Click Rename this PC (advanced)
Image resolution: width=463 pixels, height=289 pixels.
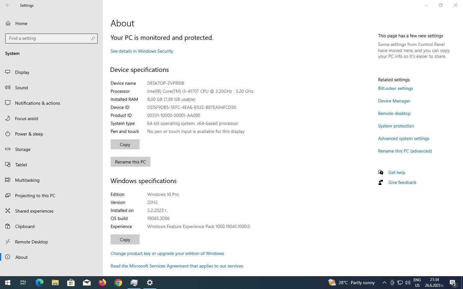coord(405,151)
